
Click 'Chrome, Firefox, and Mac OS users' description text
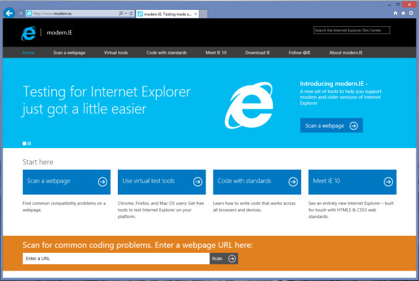(x=160, y=210)
